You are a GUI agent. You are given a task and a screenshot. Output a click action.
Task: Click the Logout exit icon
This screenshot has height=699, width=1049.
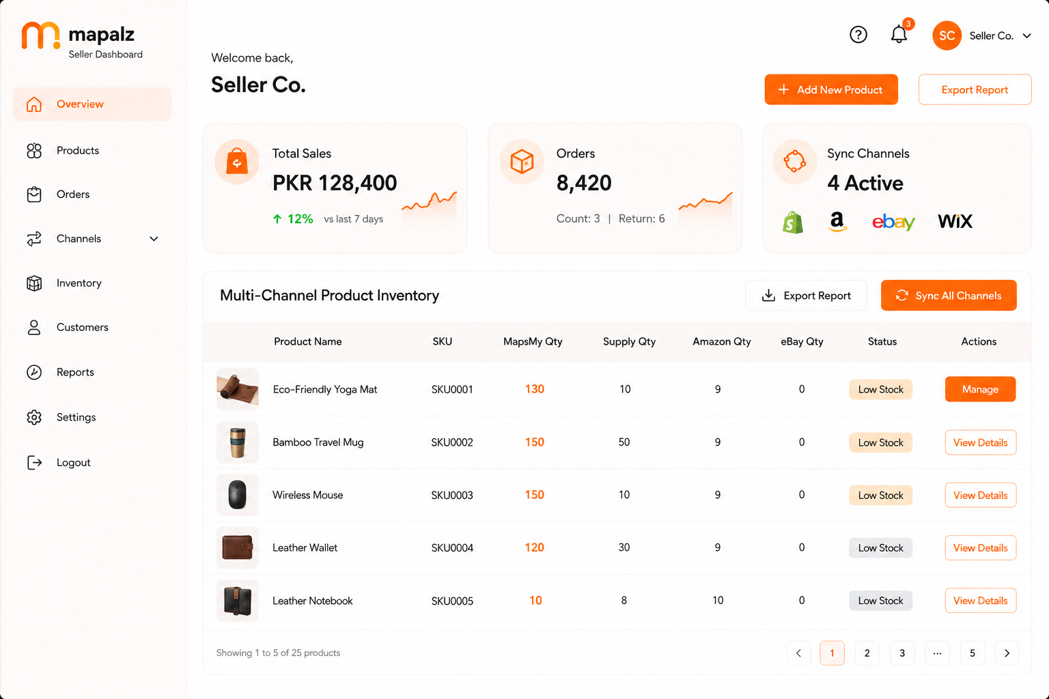coord(34,463)
